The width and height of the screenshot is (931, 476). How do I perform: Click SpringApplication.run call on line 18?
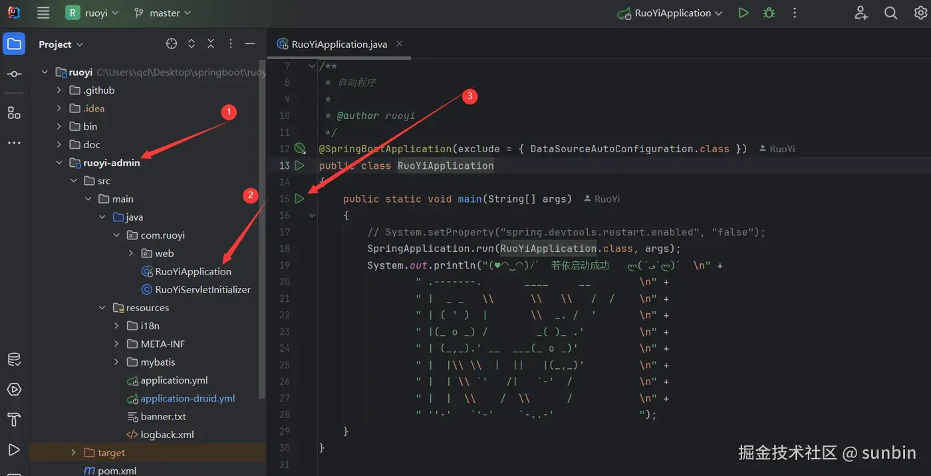tap(431, 249)
